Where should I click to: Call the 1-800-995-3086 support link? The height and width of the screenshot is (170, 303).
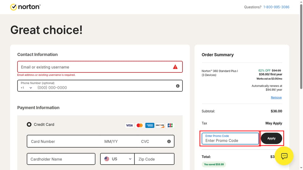[276, 7]
